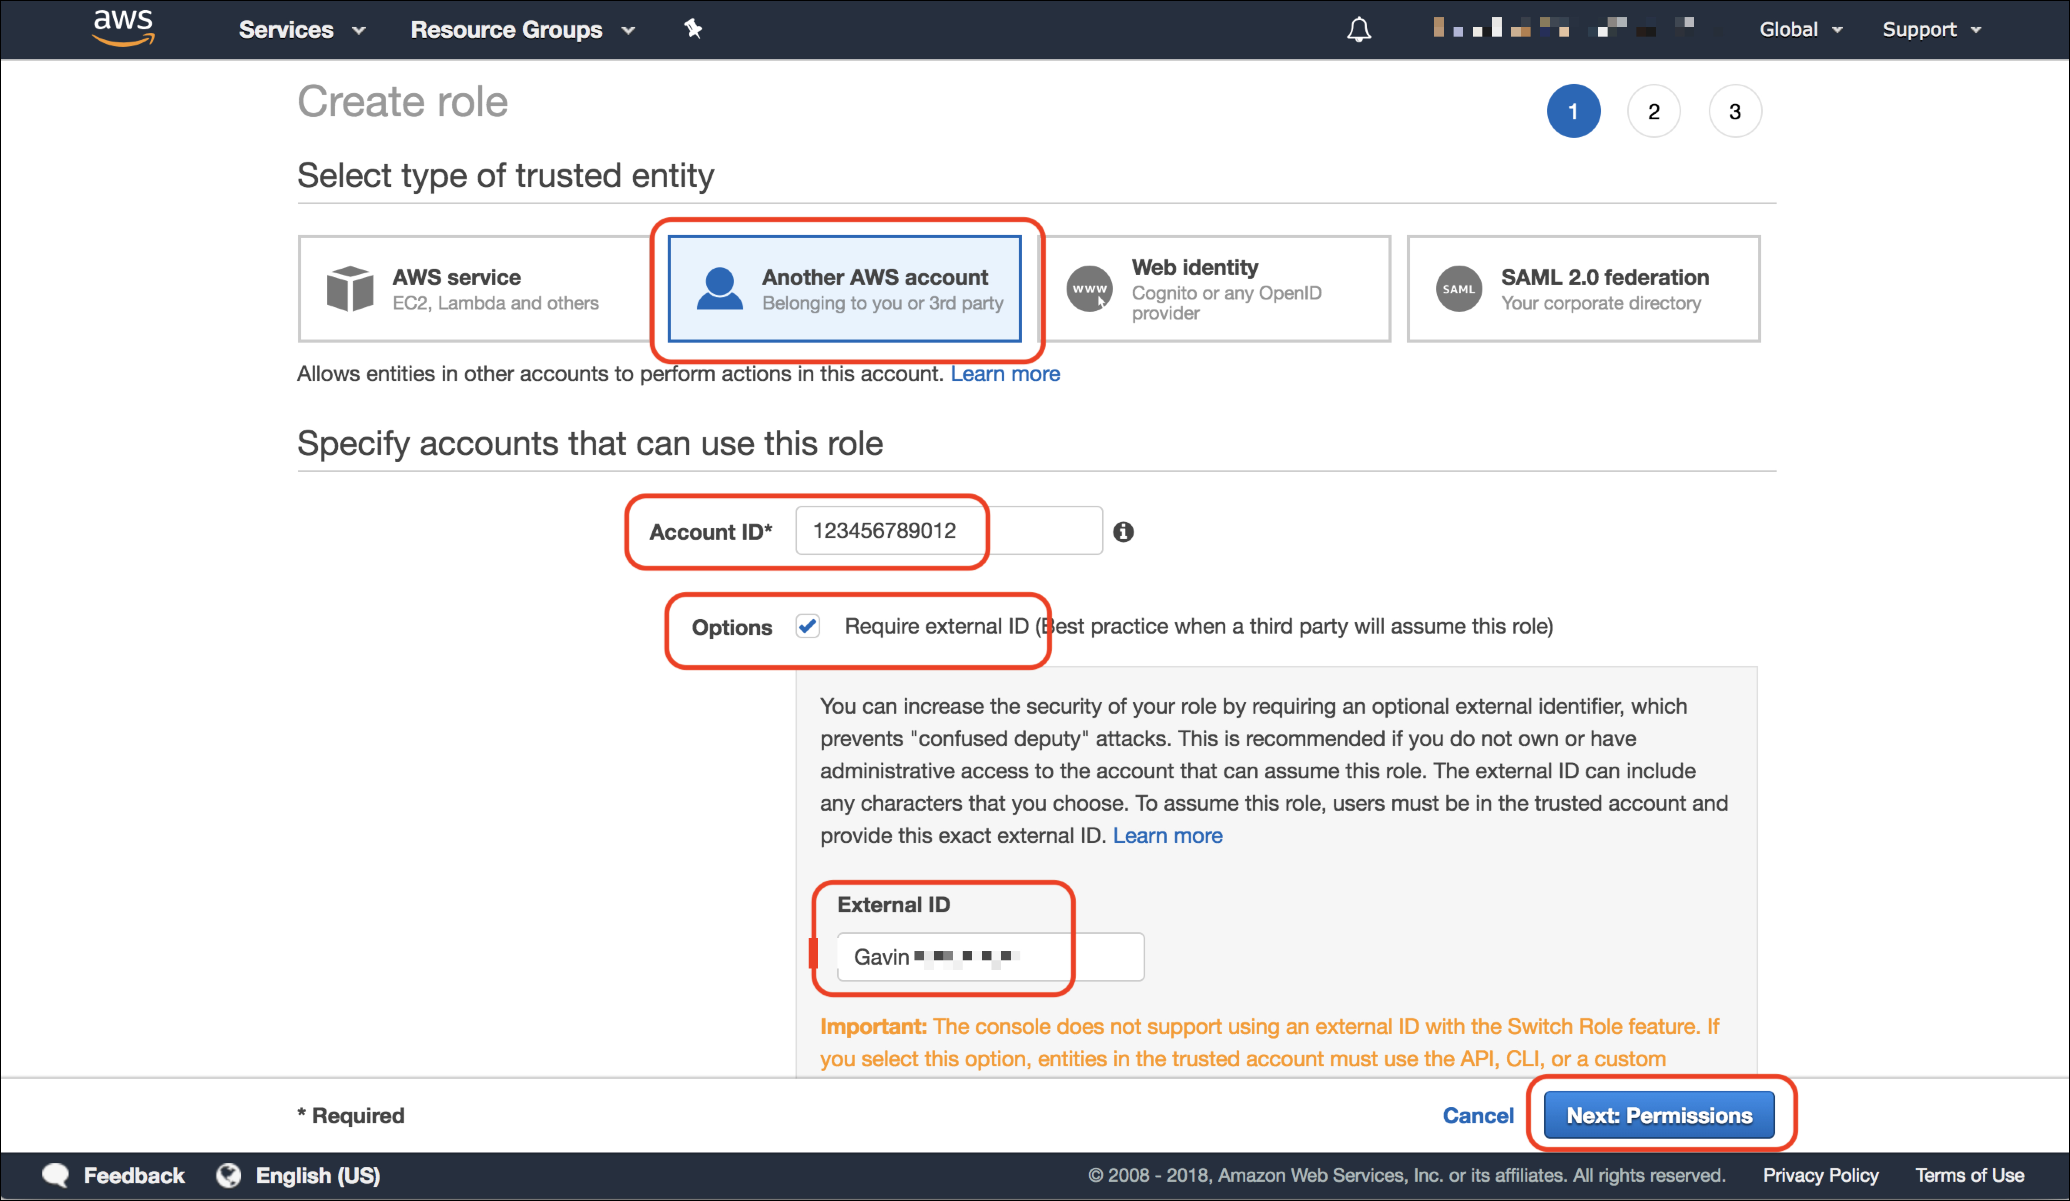Viewport: 2070px width, 1201px height.
Task: Click the Cancel link
Action: 1478,1116
